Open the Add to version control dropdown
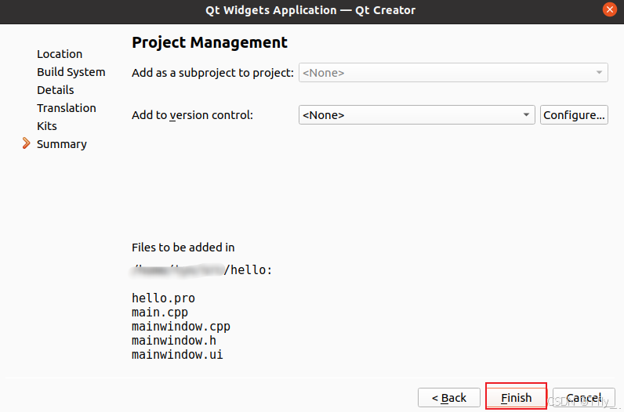This screenshot has width=624, height=412. (417, 115)
